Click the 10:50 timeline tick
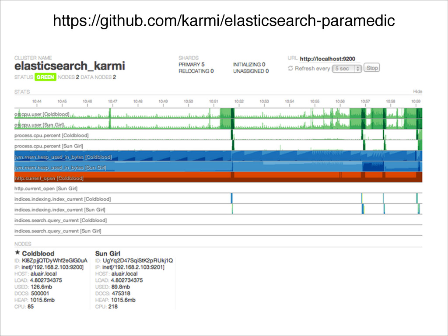This screenshot has width=448, height=336. 188,102
